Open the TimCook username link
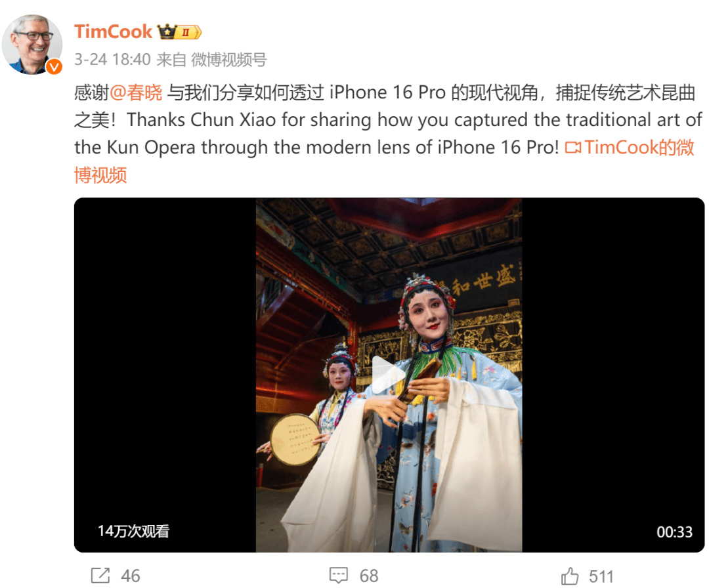Image resolution: width=709 pixels, height=588 pixels. 113,31
